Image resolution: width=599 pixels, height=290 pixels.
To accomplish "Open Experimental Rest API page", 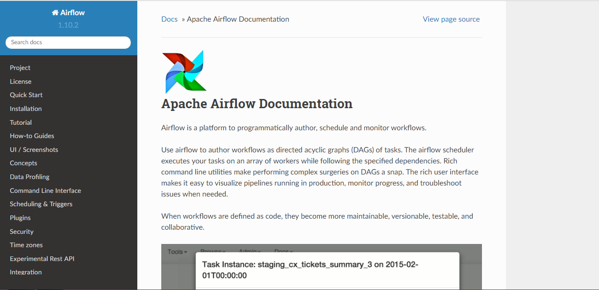I will [x=42, y=259].
